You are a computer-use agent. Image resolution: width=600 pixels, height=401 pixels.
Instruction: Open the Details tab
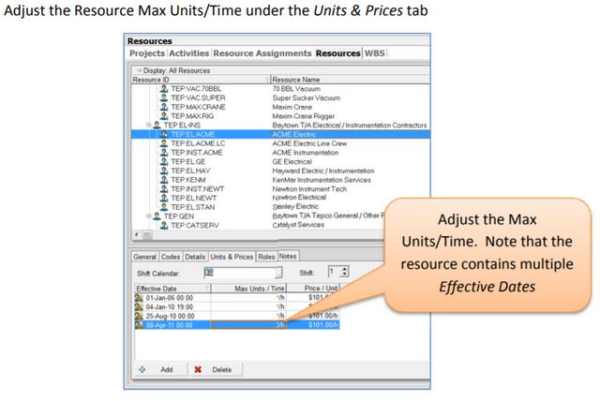[x=195, y=257]
